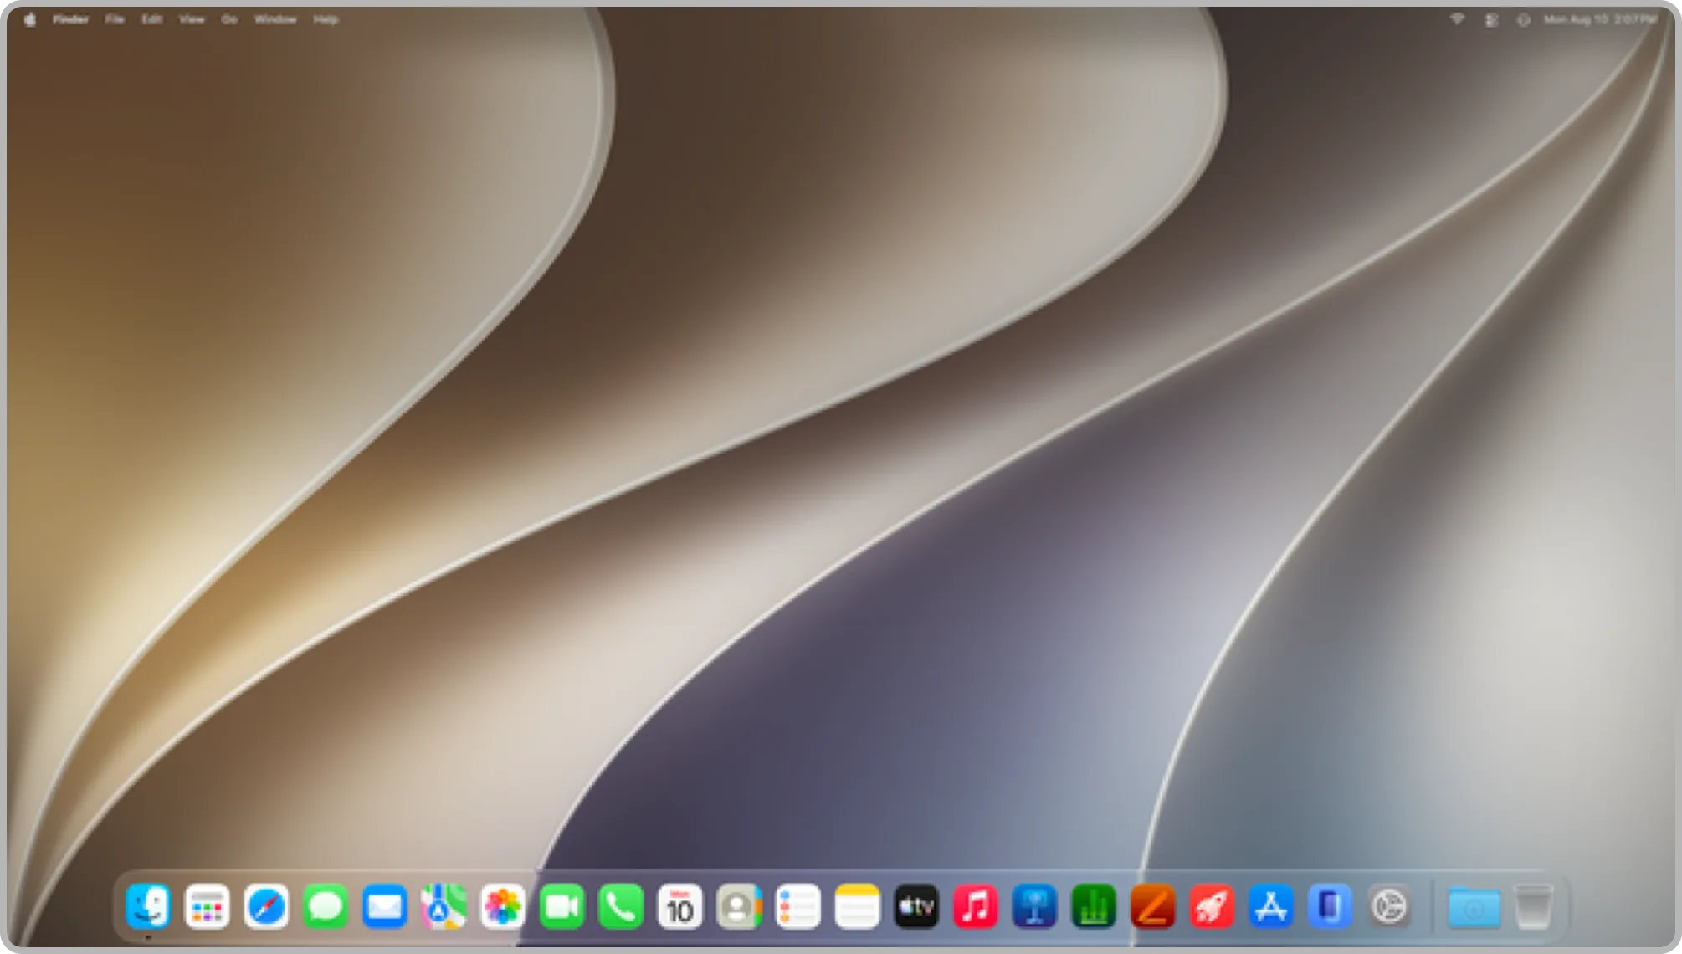Open the red rocket app in the Dock
This screenshot has width=1682, height=954.
[1212, 906]
